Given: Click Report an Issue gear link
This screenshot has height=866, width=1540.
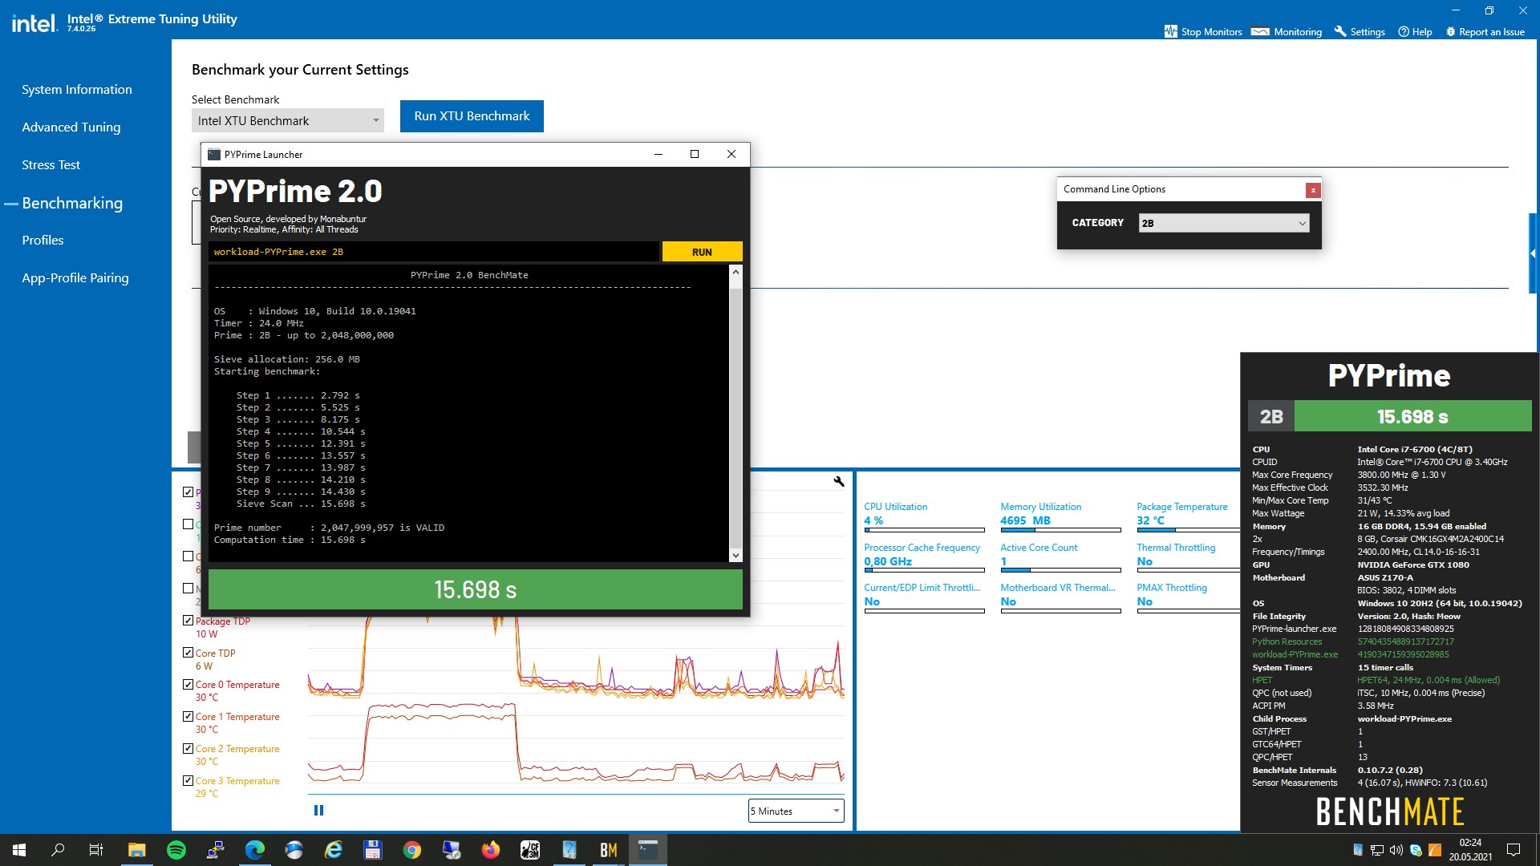Looking at the screenshot, I should click(1485, 31).
